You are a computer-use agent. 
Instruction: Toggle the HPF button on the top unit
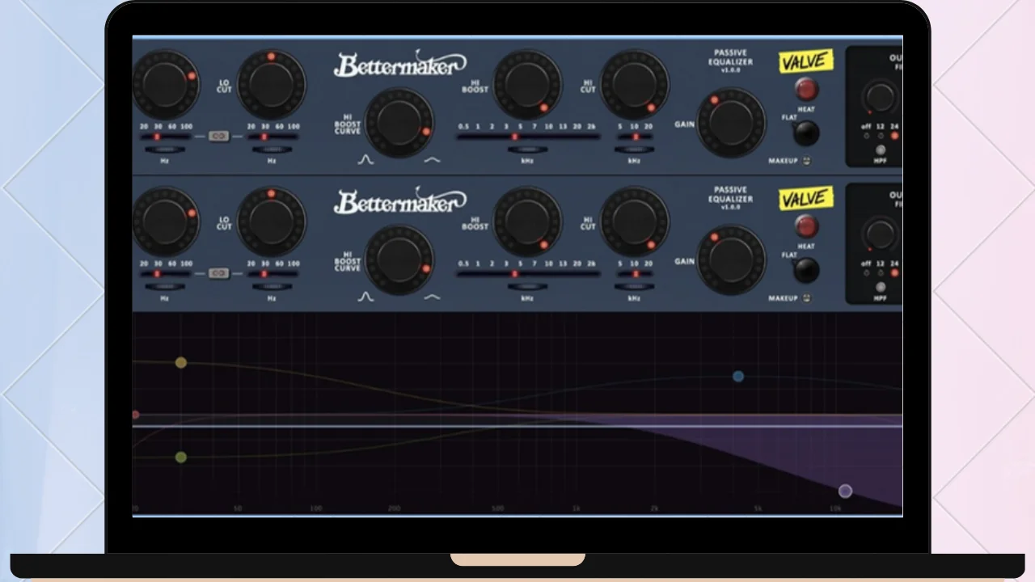click(881, 150)
